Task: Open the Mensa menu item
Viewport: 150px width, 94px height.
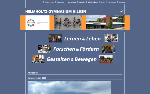Action: point(122,2)
